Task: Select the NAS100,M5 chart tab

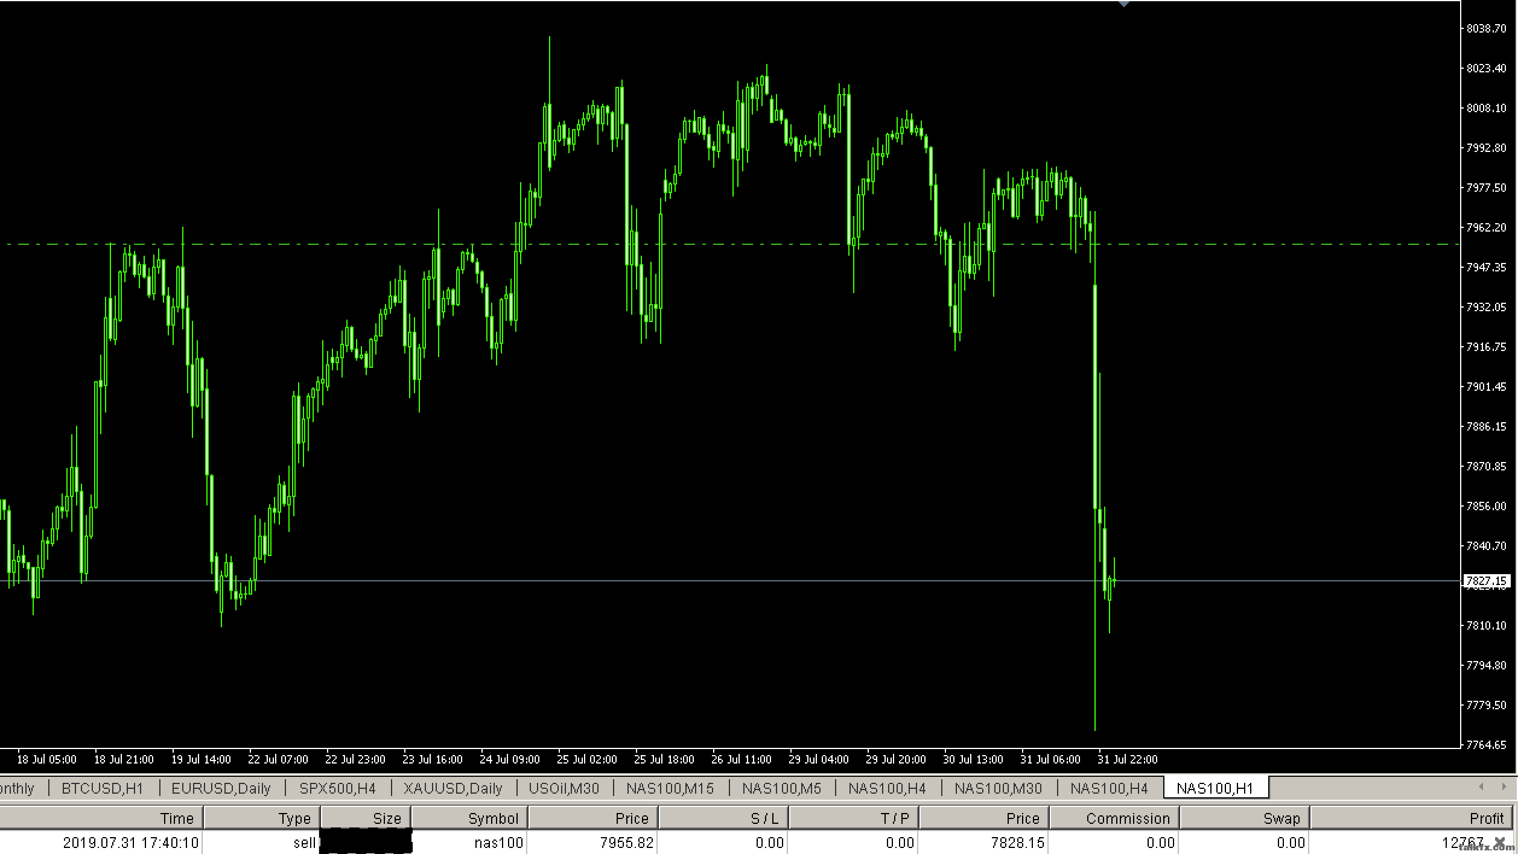Action: click(x=781, y=788)
